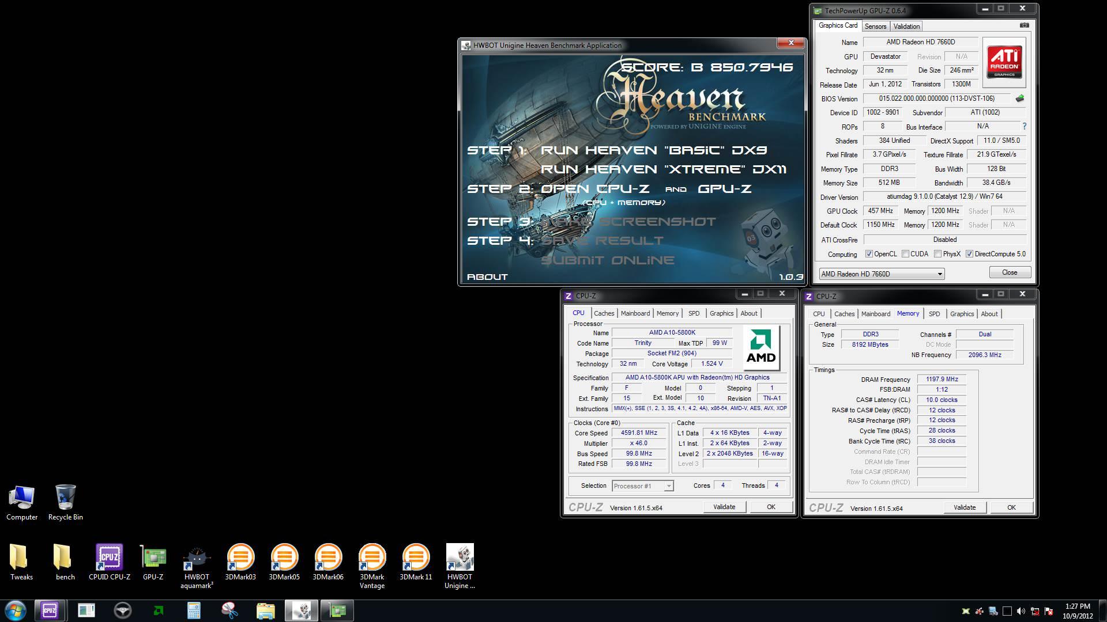Click OK in the CPU-Z Memory window
The image size is (1107, 622).
[x=1011, y=507]
